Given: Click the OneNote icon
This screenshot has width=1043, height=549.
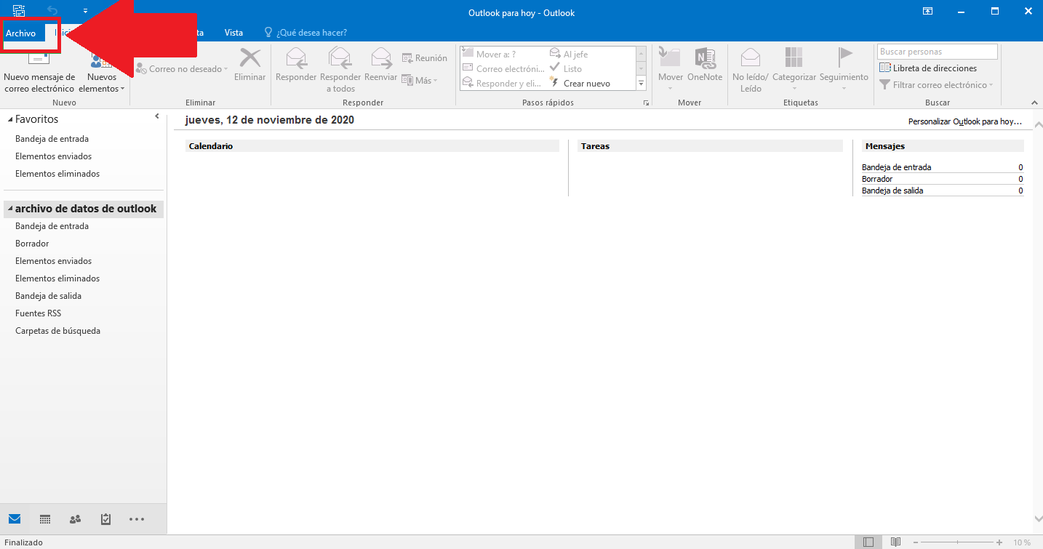Looking at the screenshot, I should coord(704,58).
